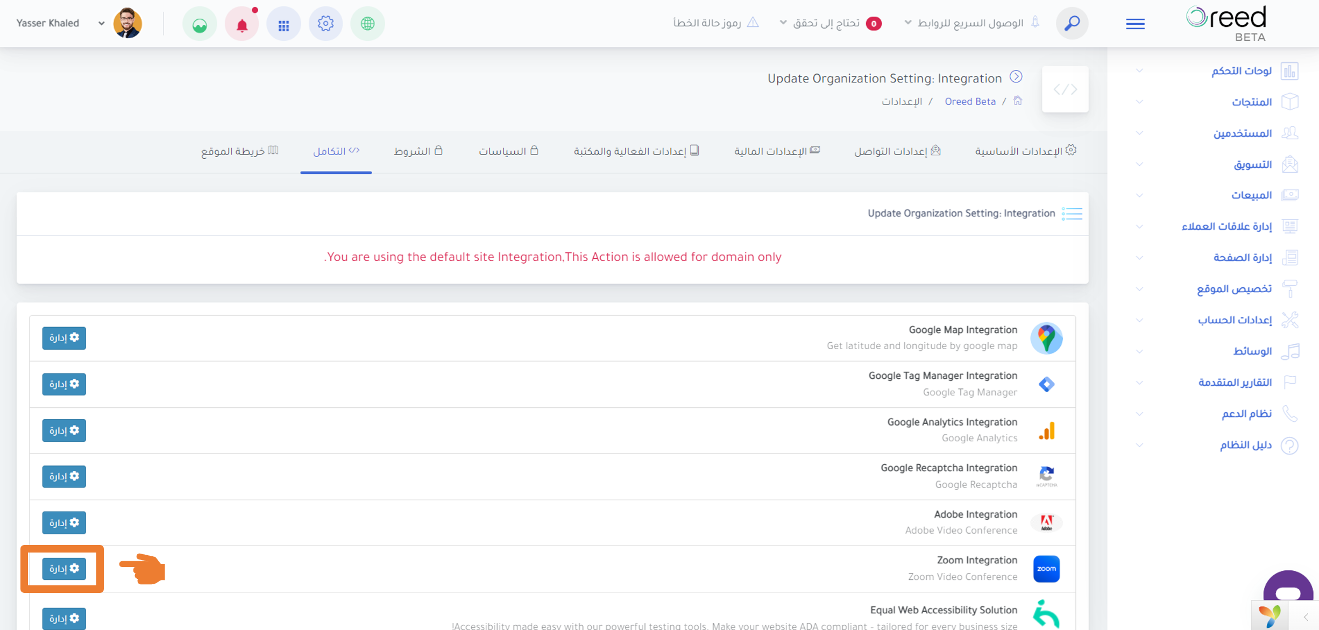
Task: Open the Oreed Beta breadcrumb link
Action: [970, 102]
